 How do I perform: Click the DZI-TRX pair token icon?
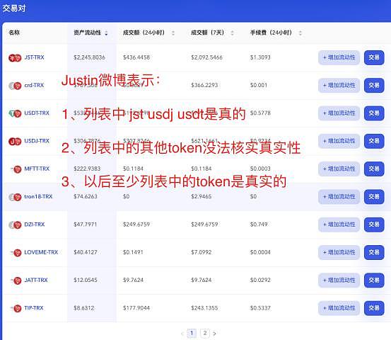coord(15,225)
